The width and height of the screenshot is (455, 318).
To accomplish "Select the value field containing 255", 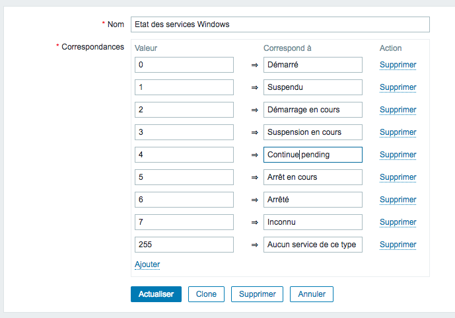I will 184,245.
